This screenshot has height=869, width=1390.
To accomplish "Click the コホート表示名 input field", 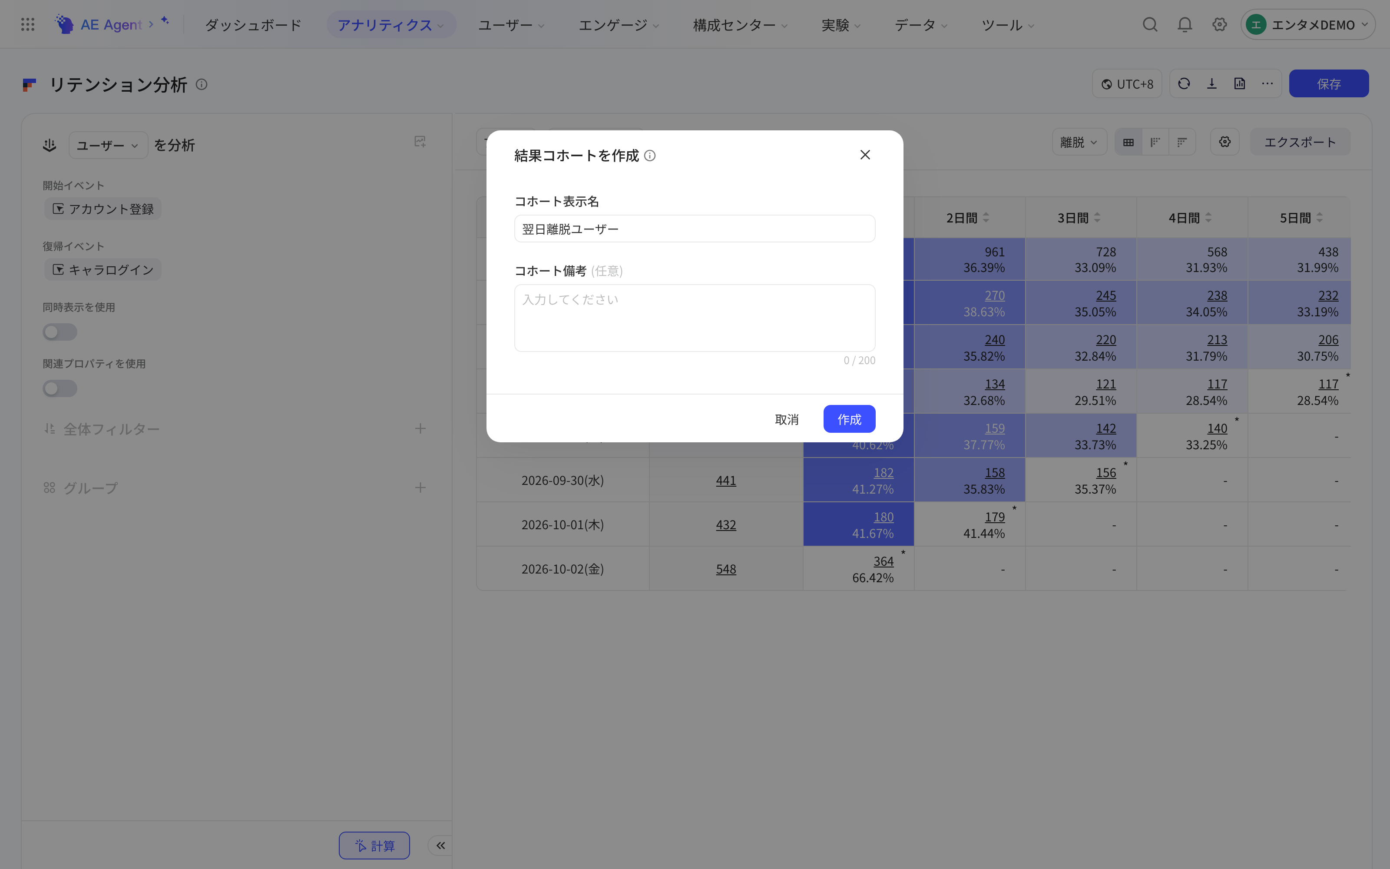I will click(x=695, y=229).
